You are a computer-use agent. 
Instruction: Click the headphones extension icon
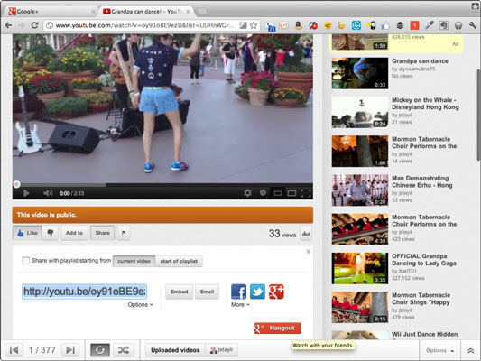pyautogui.click(x=458, y=25)
